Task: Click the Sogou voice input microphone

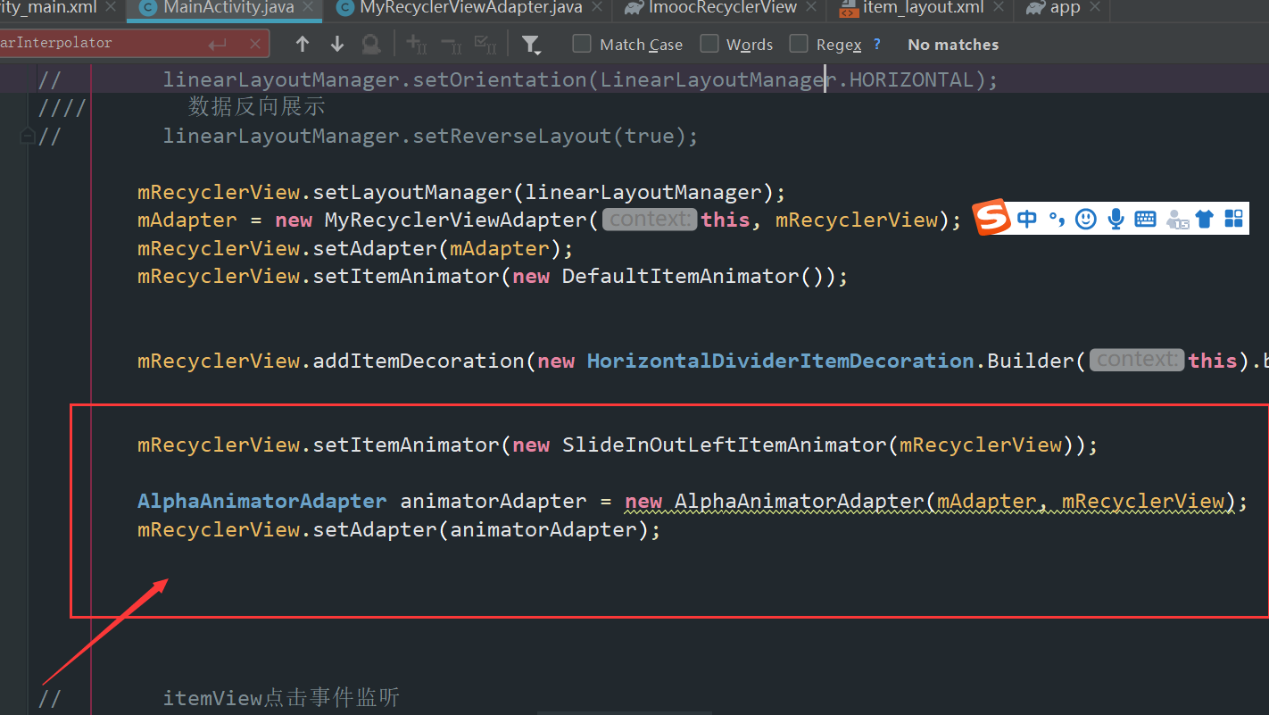Action: coord(1116,219)
